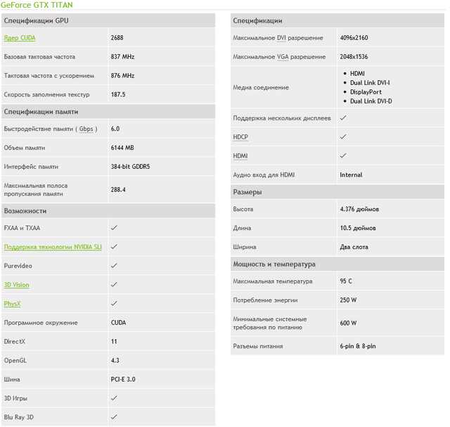The image size is (450, 427).
Task: Visit the PhysX link
Action: click(x=13, y=304)
